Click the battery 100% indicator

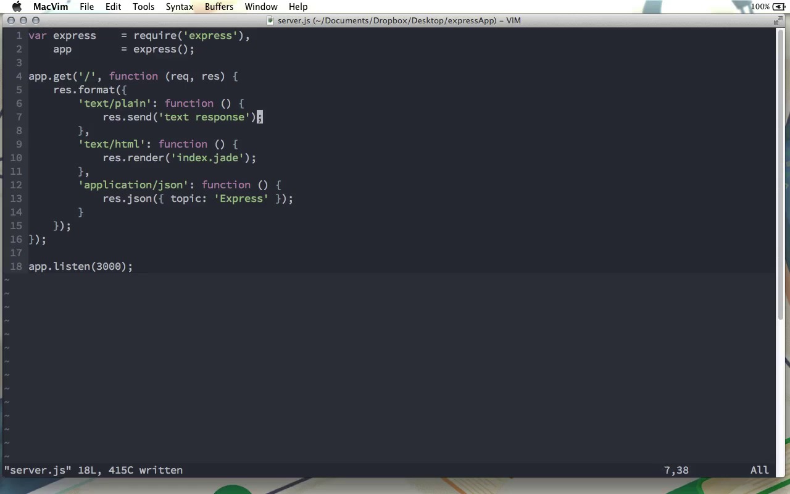point(768,7)
